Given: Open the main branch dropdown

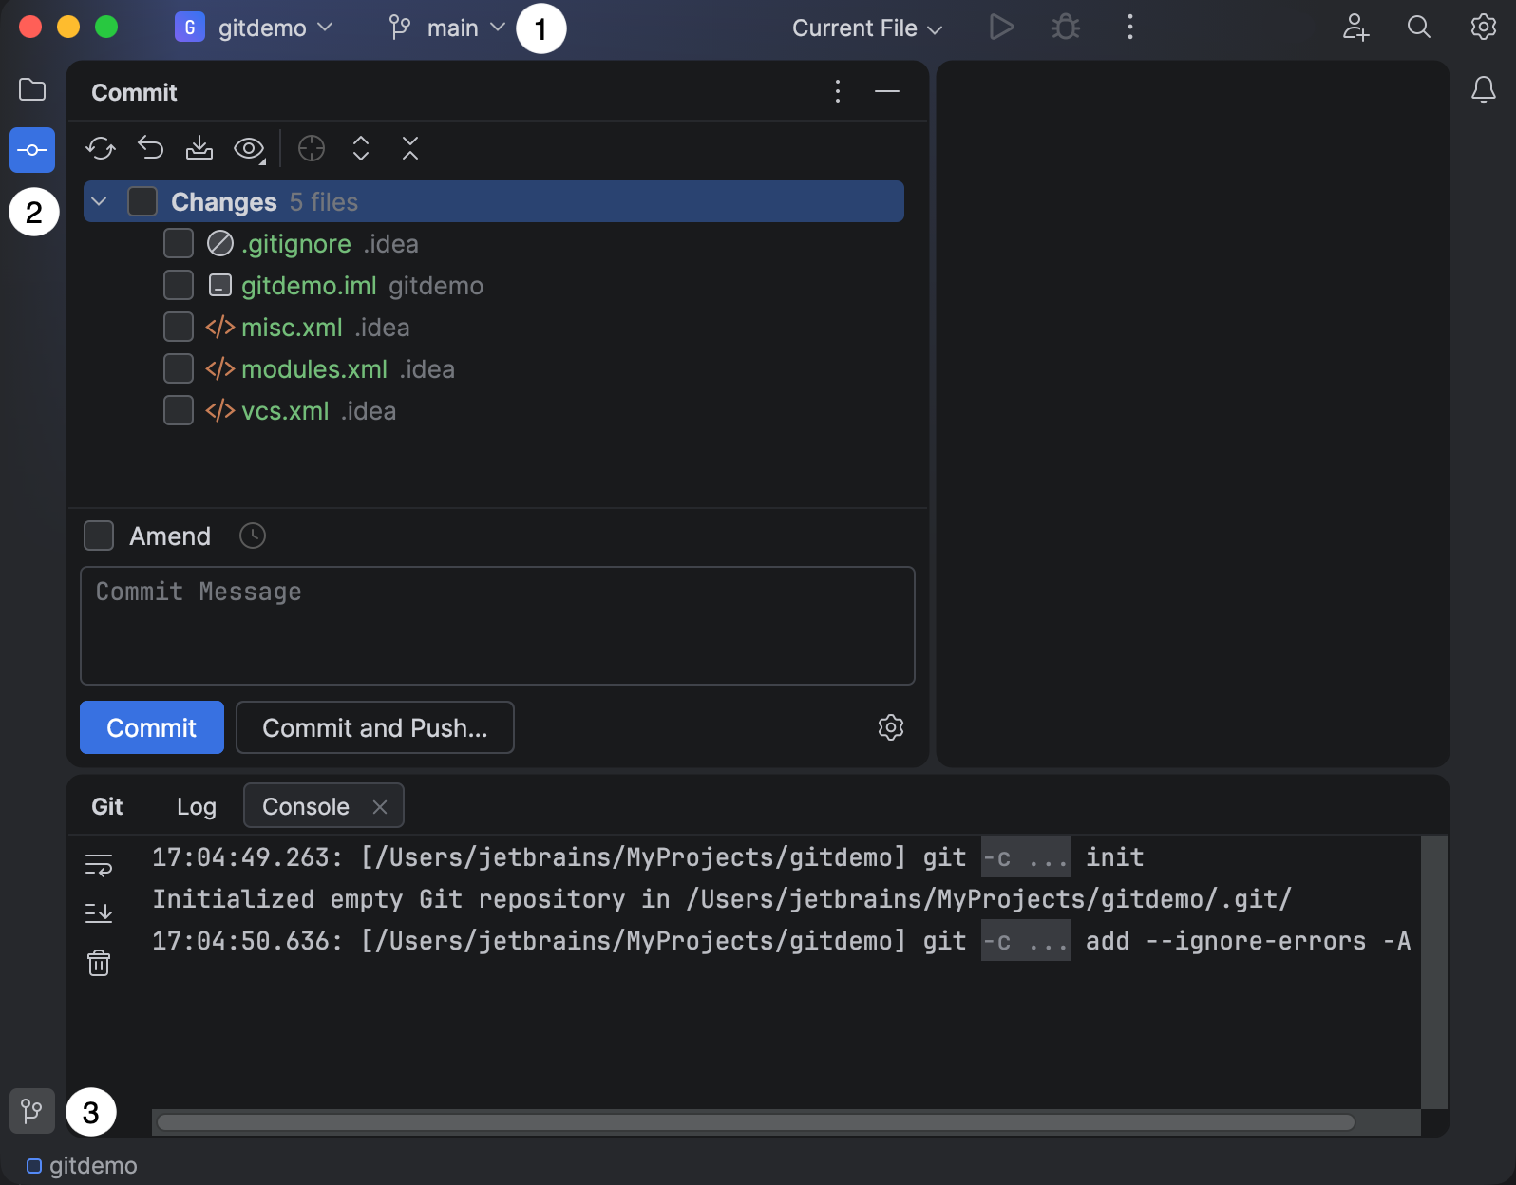Looking at the screenshot, I should coord(446,28).
